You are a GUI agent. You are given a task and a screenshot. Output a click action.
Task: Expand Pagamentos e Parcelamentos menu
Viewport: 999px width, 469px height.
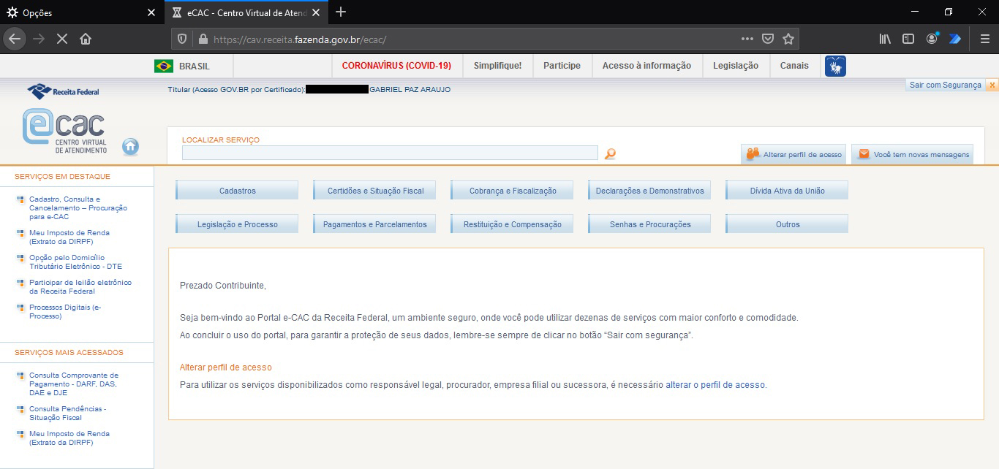(374, 224)
